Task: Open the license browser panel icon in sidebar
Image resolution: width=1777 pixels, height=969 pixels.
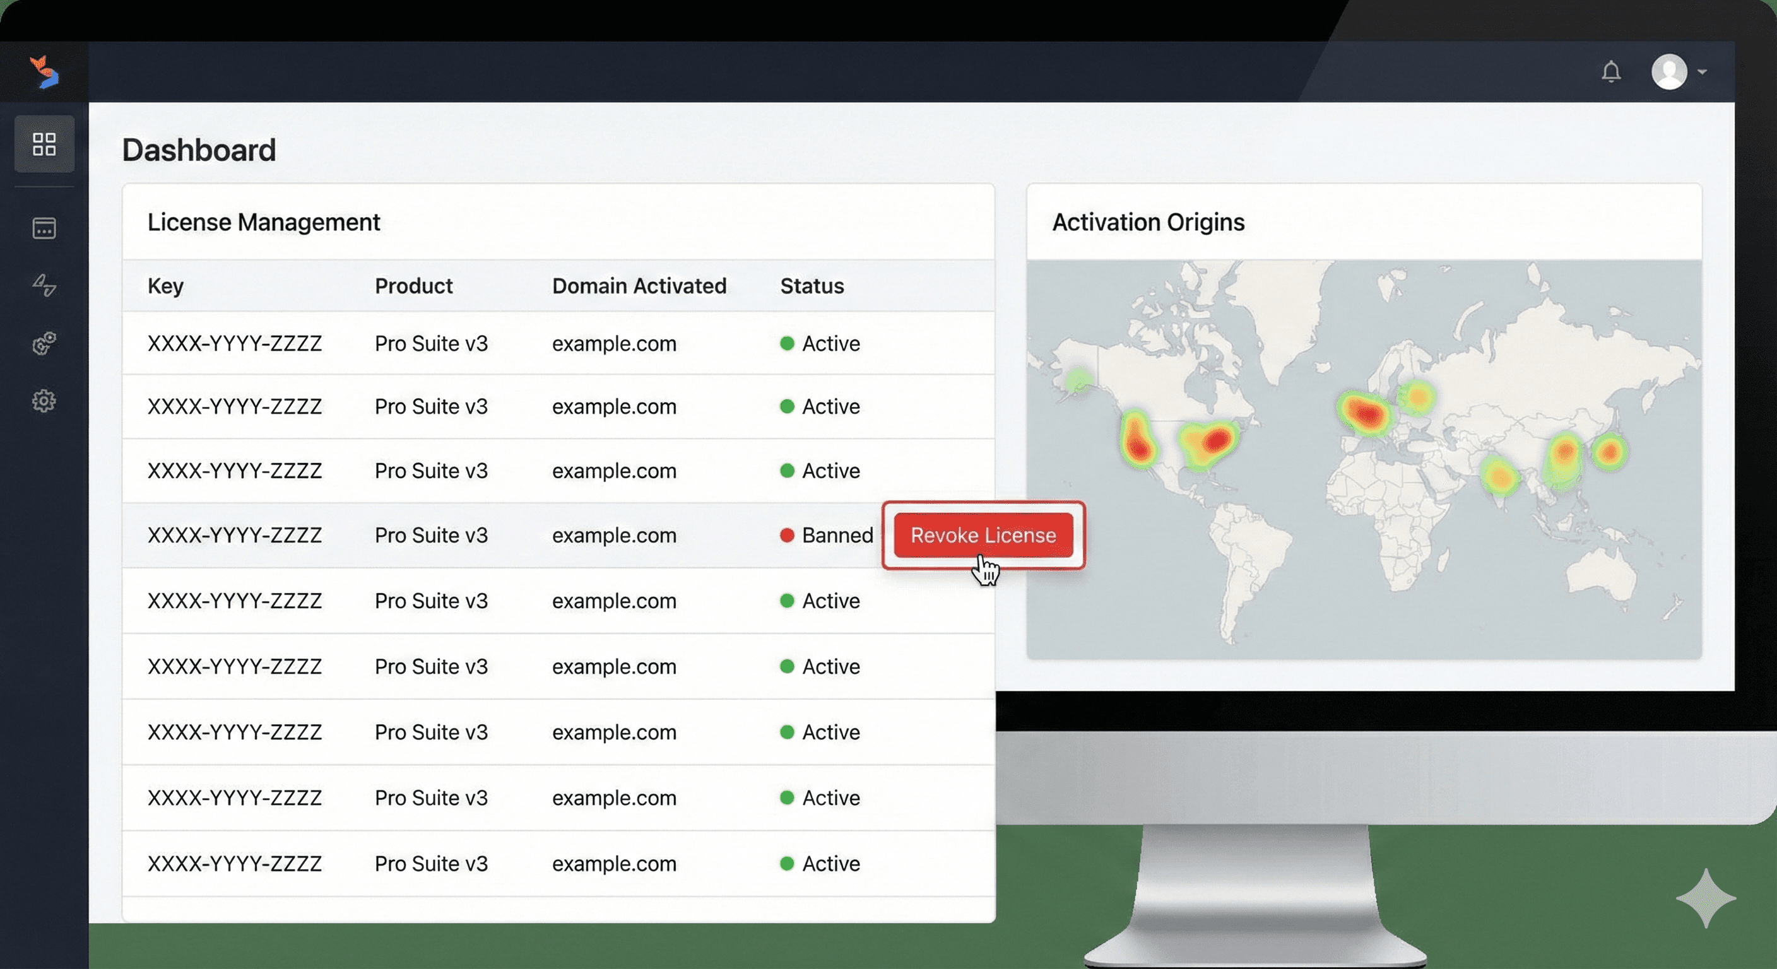Action: [44, 228]
